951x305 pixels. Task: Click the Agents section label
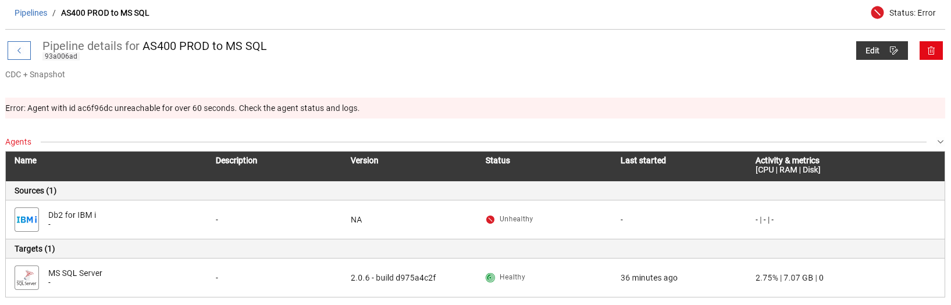coord(18,142)
